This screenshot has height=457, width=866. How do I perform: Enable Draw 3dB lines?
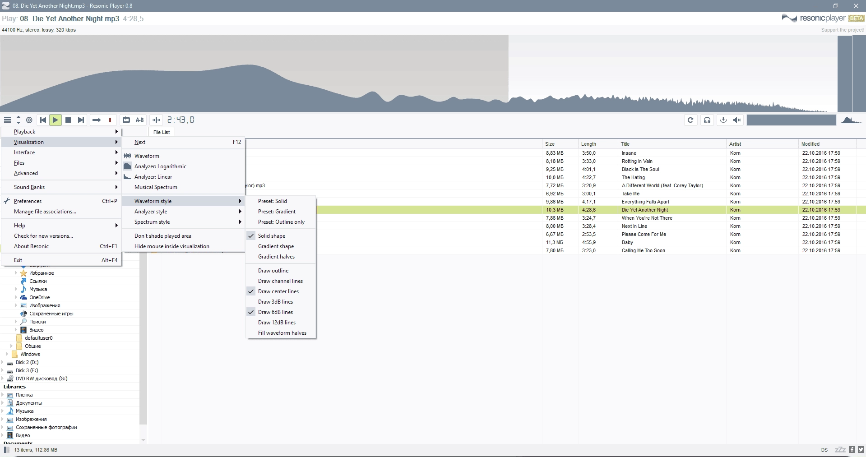pyautogui.click(x=281, y=302)
